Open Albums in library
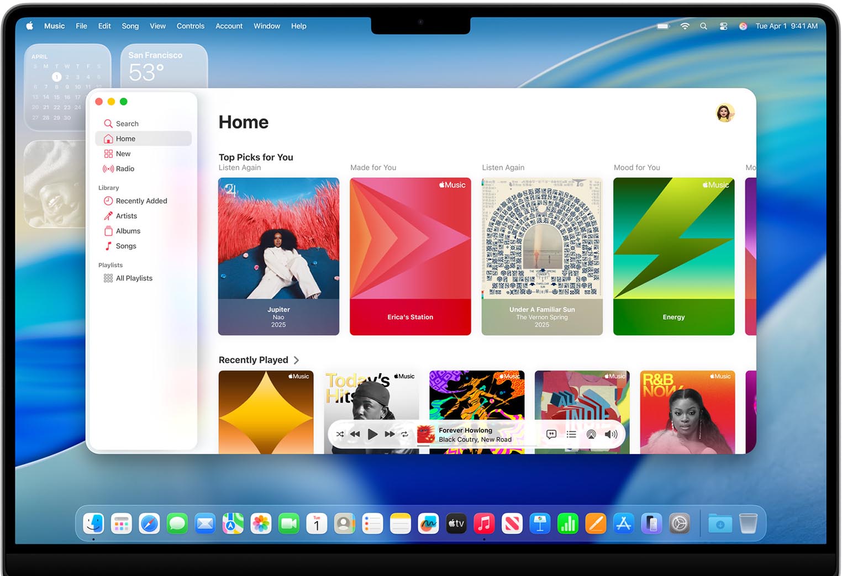Viewport: 842px width, 576px height. [x=144, y=231]
